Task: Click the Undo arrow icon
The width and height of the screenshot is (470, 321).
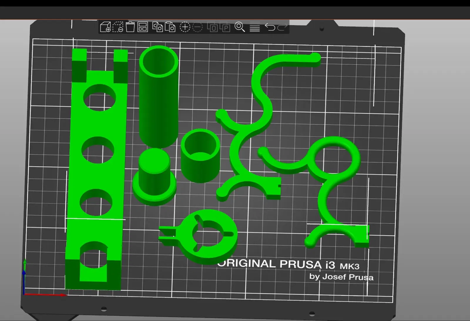Action: (x=270, y=27)
